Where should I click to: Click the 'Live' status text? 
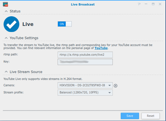[x=28, y=24]
